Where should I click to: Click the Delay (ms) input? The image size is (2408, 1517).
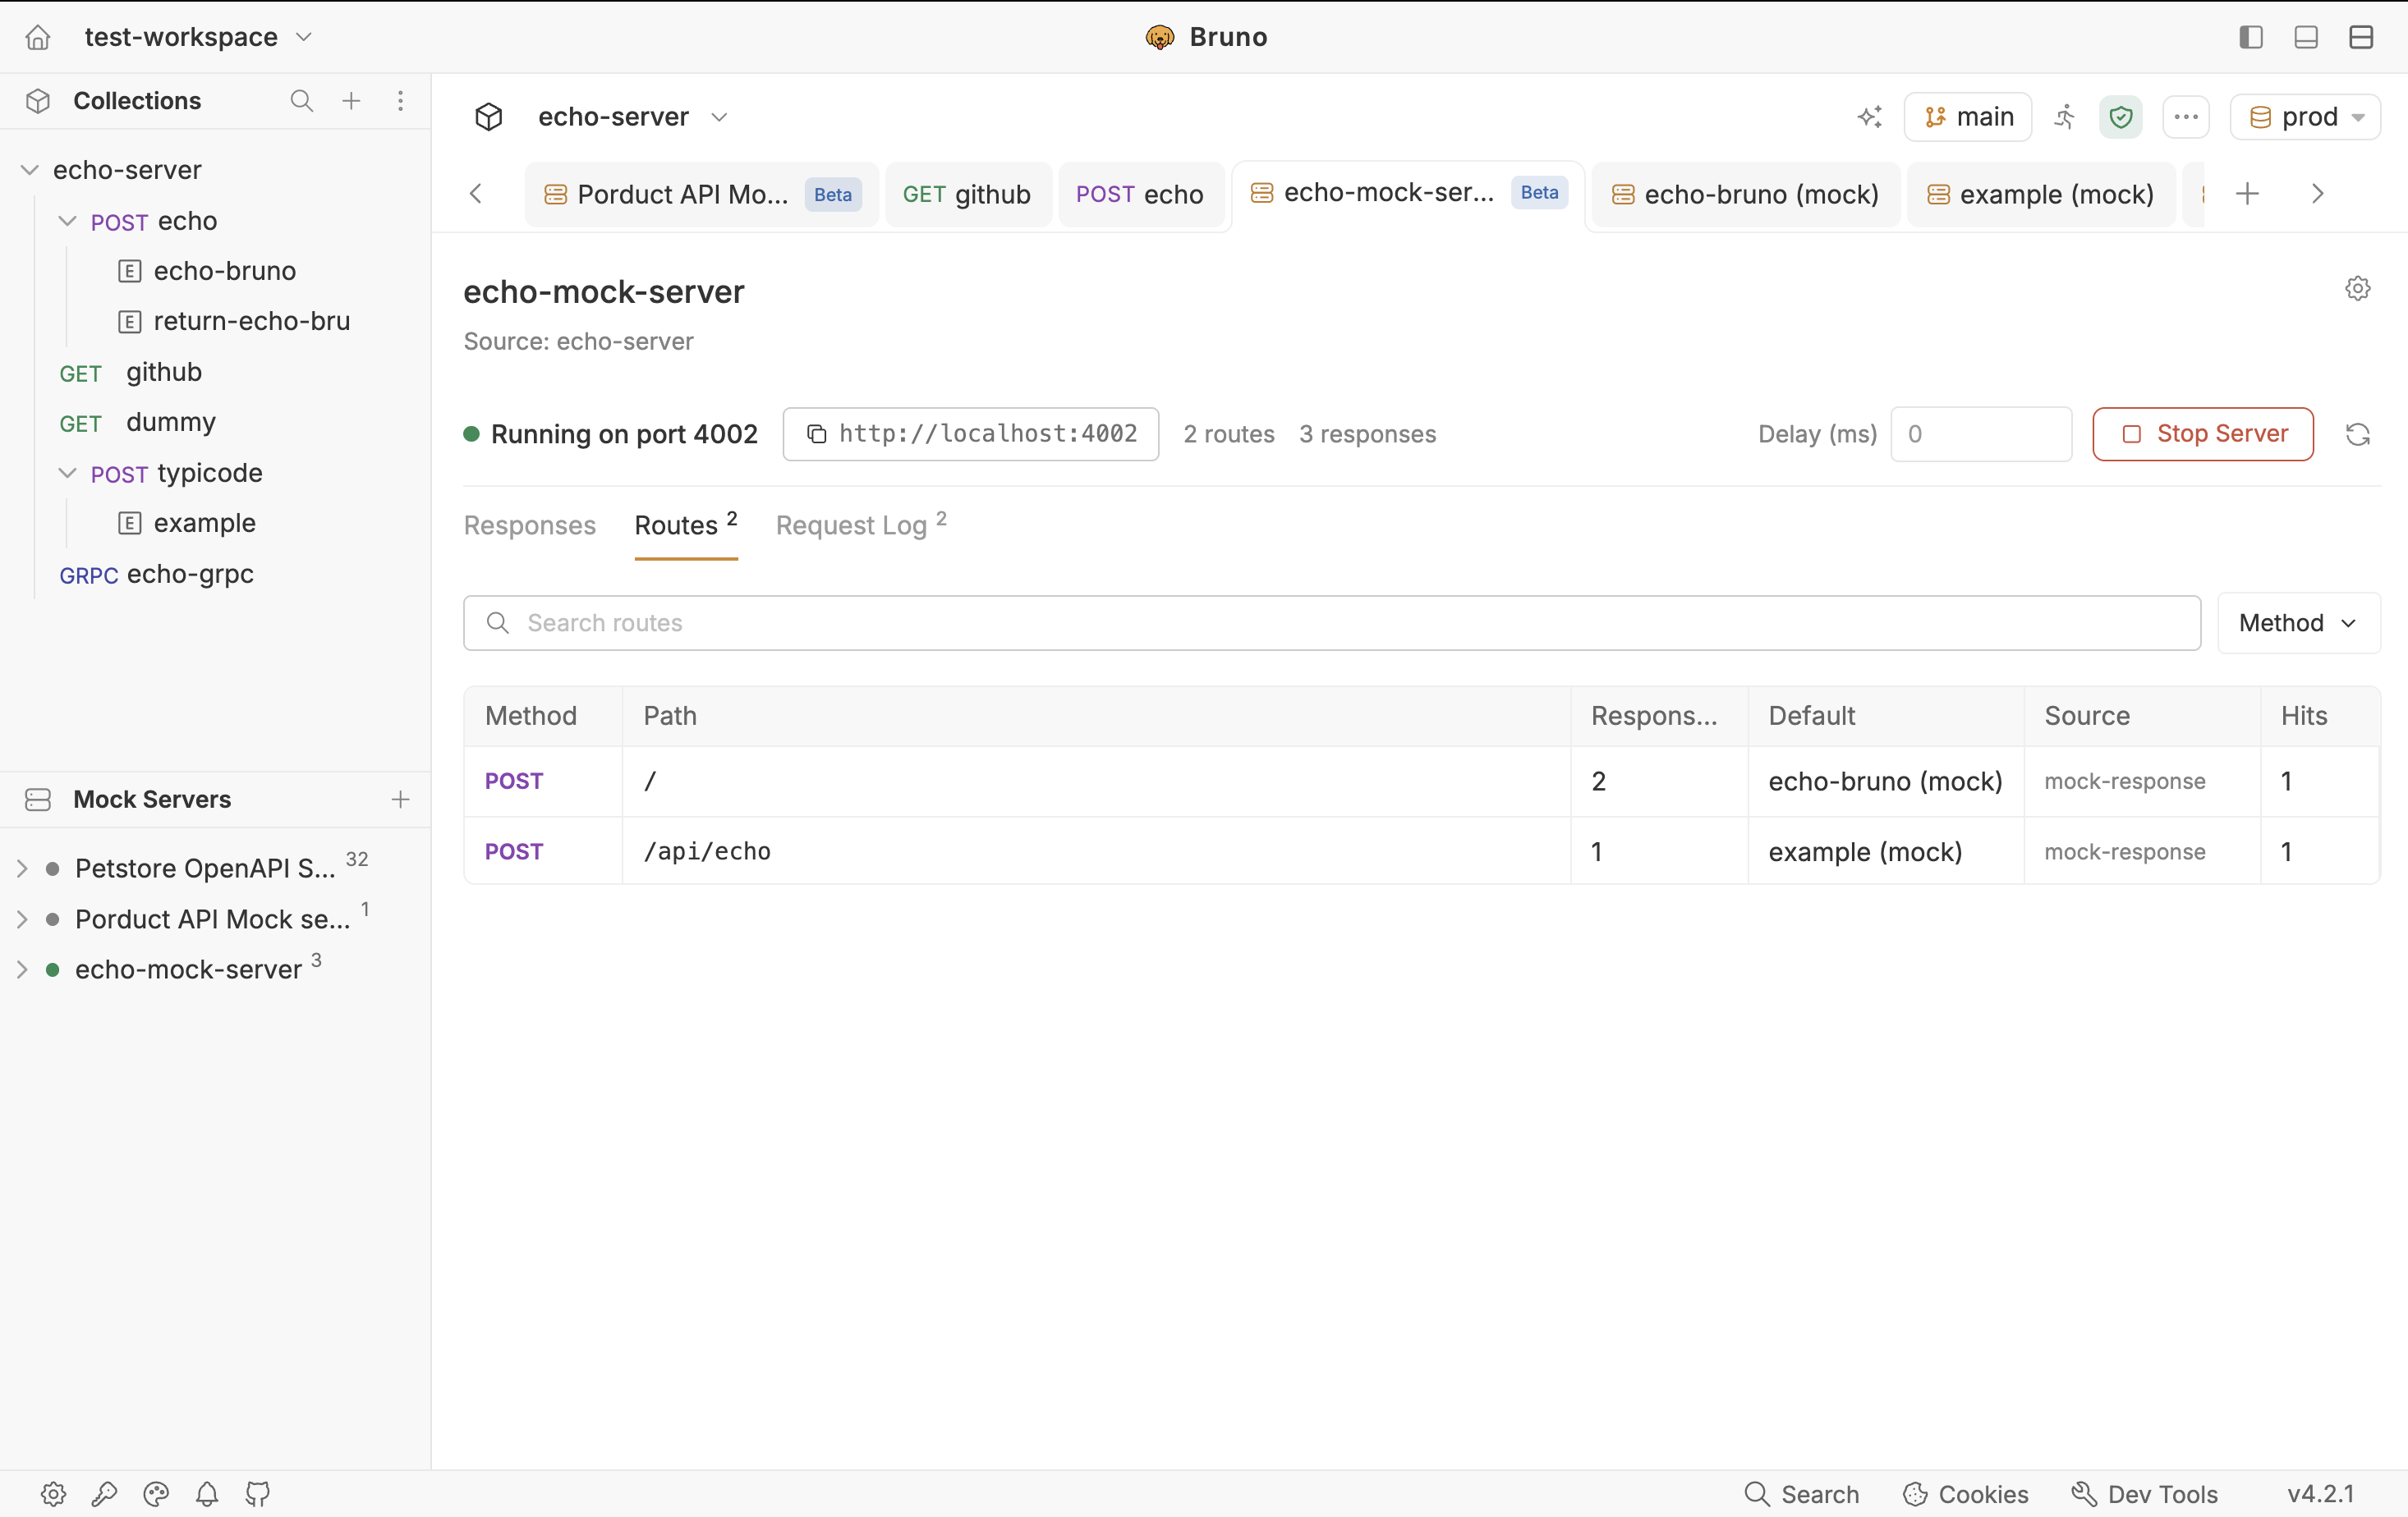point(1980,433)
